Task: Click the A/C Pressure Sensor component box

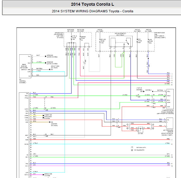Action: pyautogui.click(x=170, y=123)
